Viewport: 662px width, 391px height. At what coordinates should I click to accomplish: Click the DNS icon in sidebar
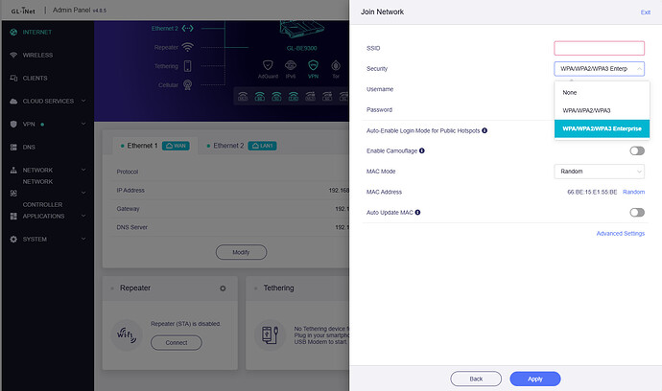pos(13,147)
